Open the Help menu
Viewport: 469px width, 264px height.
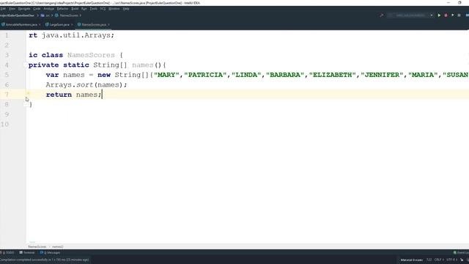click(126, 9)
